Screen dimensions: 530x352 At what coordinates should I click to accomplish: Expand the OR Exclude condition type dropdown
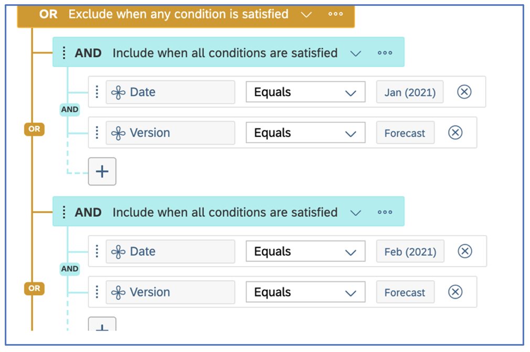pos(306,15)
